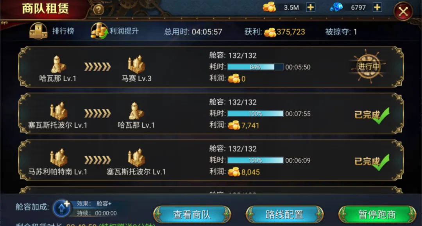Image resolution: width=422 pixels, height=226 pixels.
Task: Click the 进行中 ship wheel icon
Action: coord(368,66)
